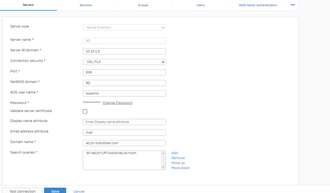Open the more tabs ellipsis menu

pos(293,5)
